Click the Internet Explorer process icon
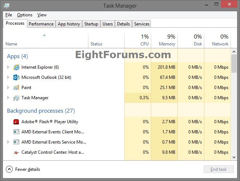The height and width of the screenshot is (181, 240). (x=16, y=67)
